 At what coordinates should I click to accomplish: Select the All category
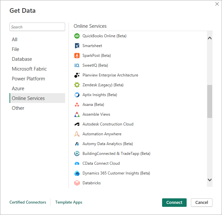[37, 40]
